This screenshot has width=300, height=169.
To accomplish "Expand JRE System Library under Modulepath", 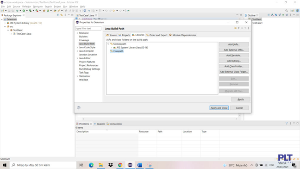I will (x=112, y=48).
